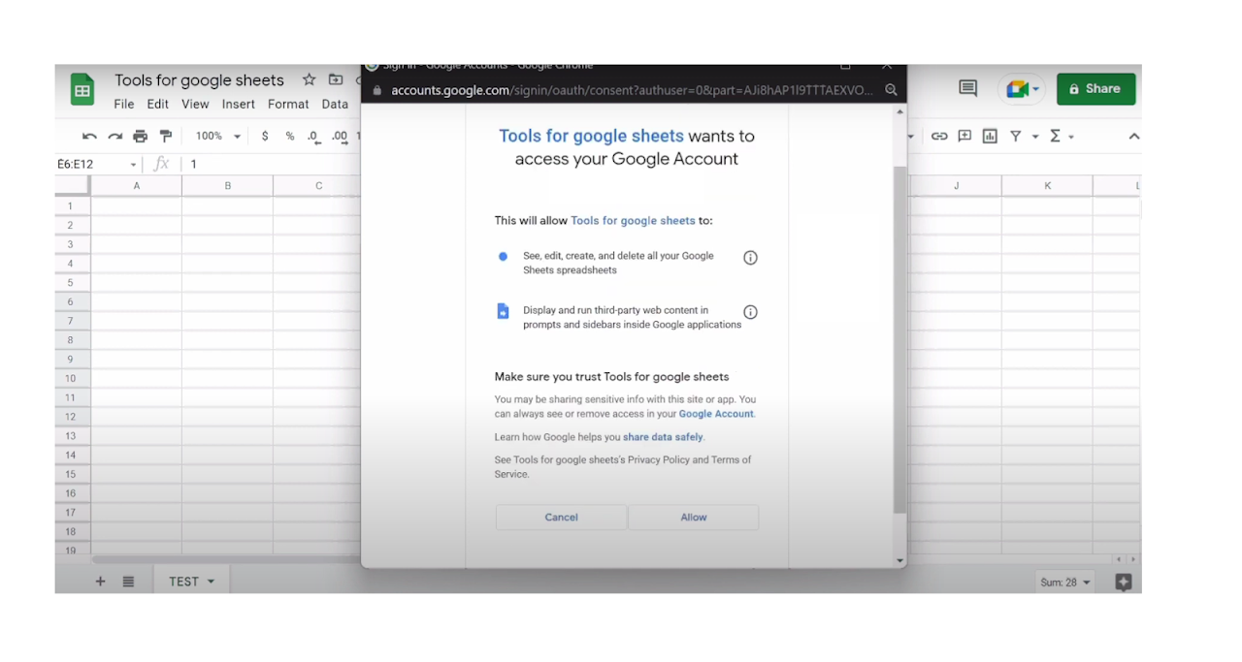Click the Sigma functions icon

pos(1055,137)
